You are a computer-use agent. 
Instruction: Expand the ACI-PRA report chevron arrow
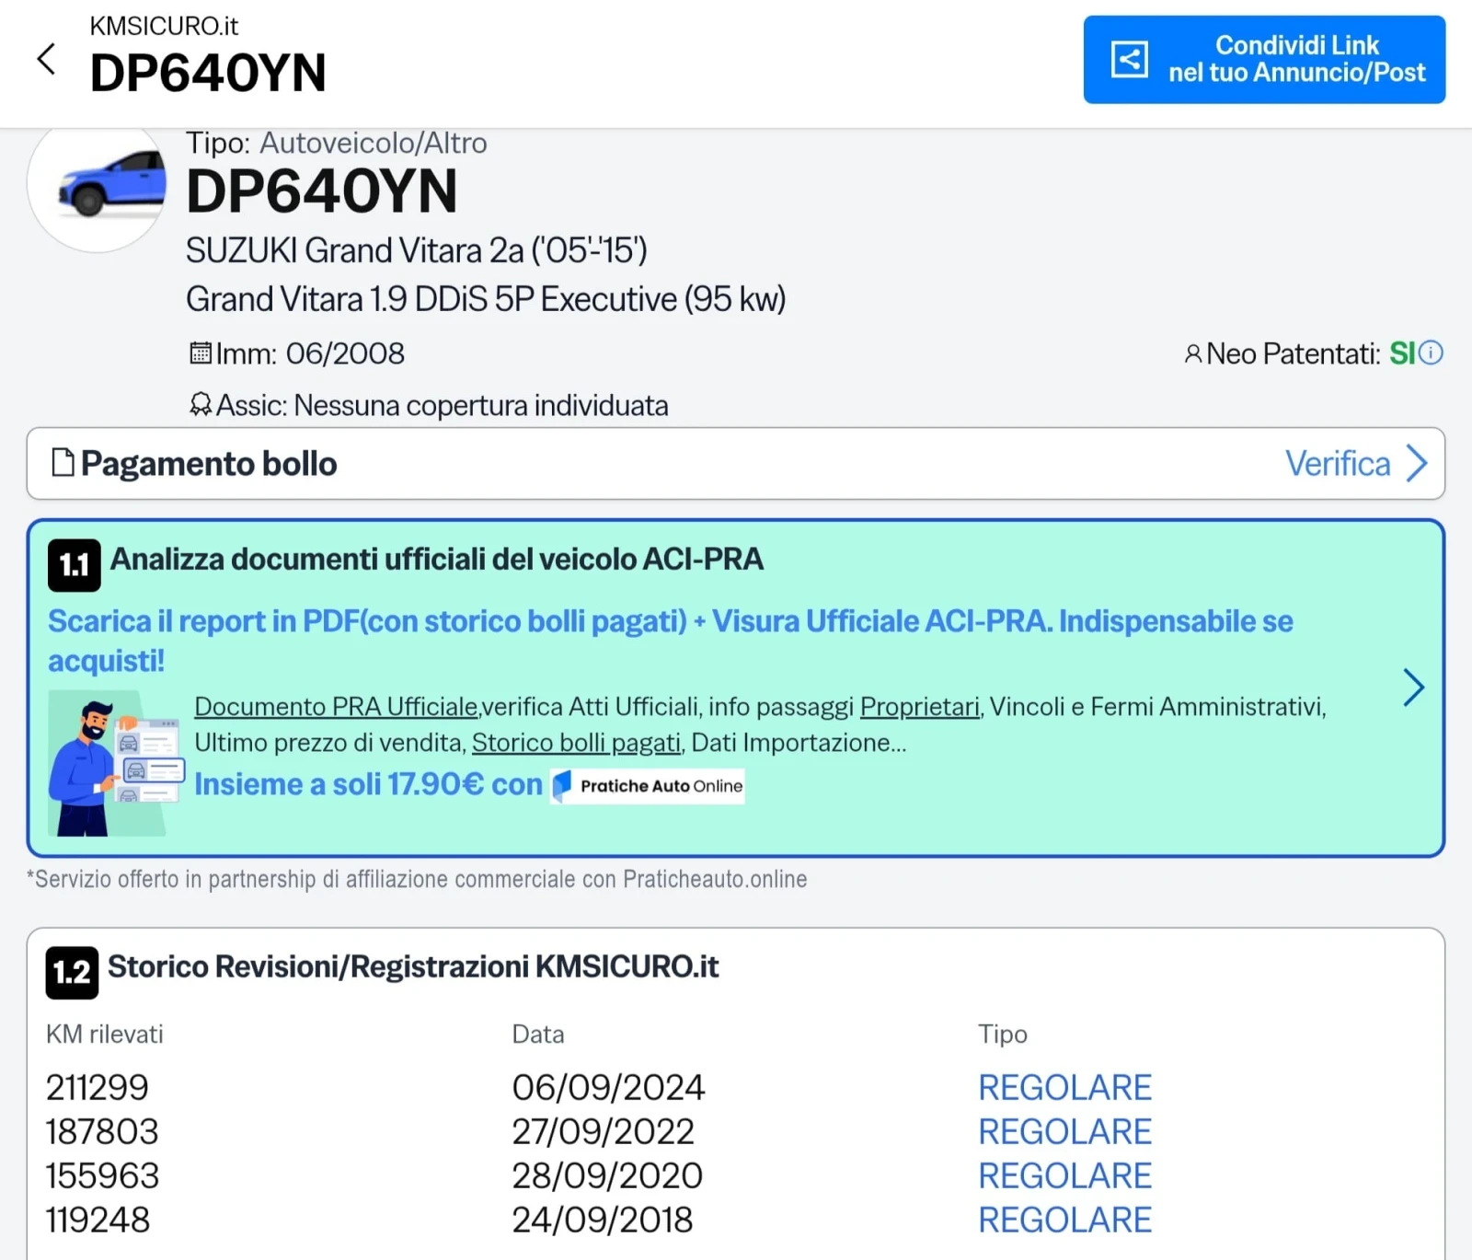(x=1413, y=688)
